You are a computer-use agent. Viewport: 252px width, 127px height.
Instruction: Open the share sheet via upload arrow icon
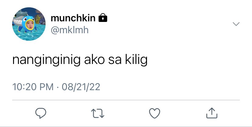212,113
